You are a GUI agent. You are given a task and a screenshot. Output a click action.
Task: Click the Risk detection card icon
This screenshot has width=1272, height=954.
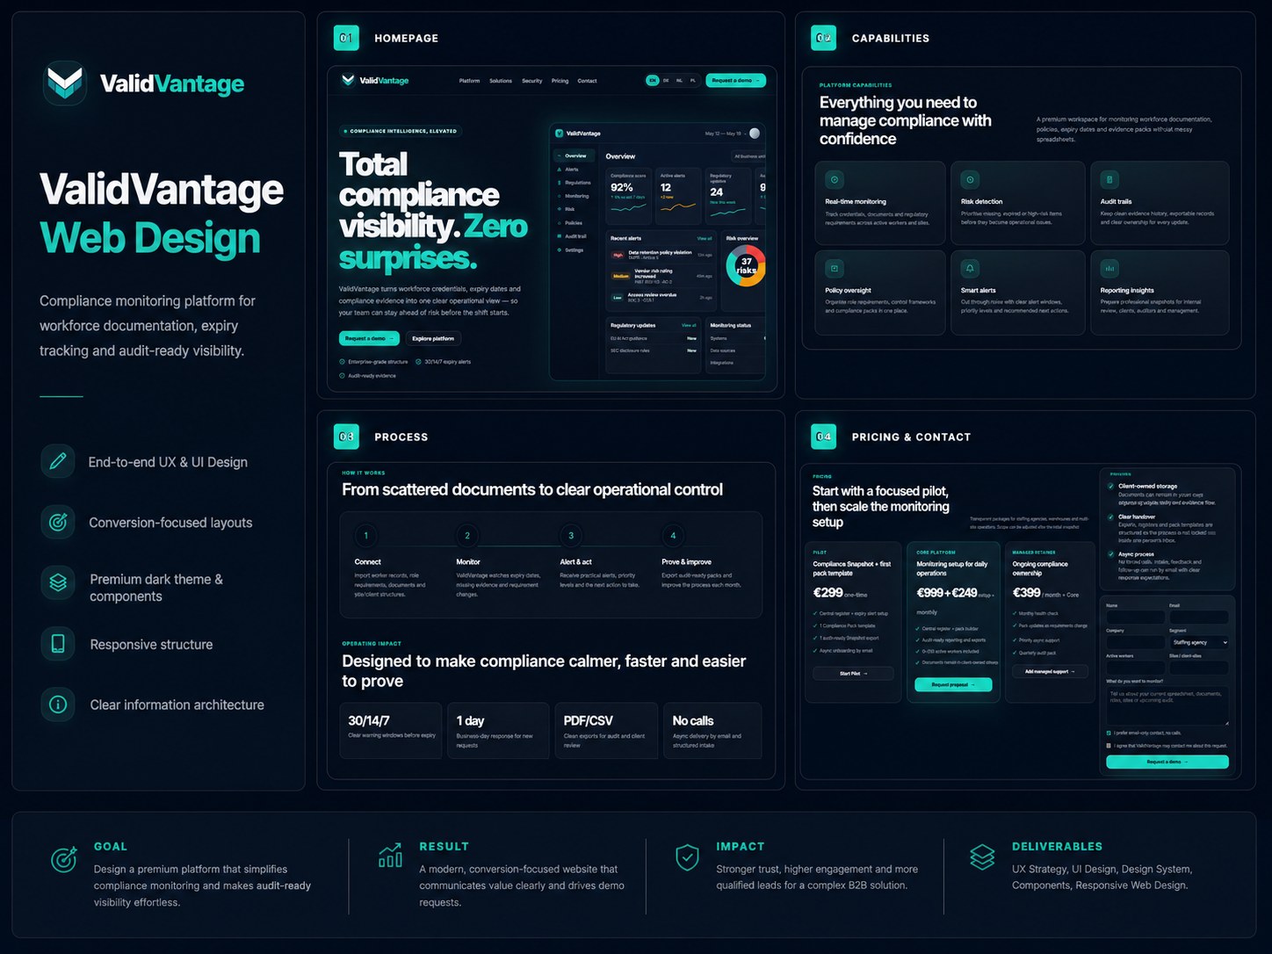970,179
